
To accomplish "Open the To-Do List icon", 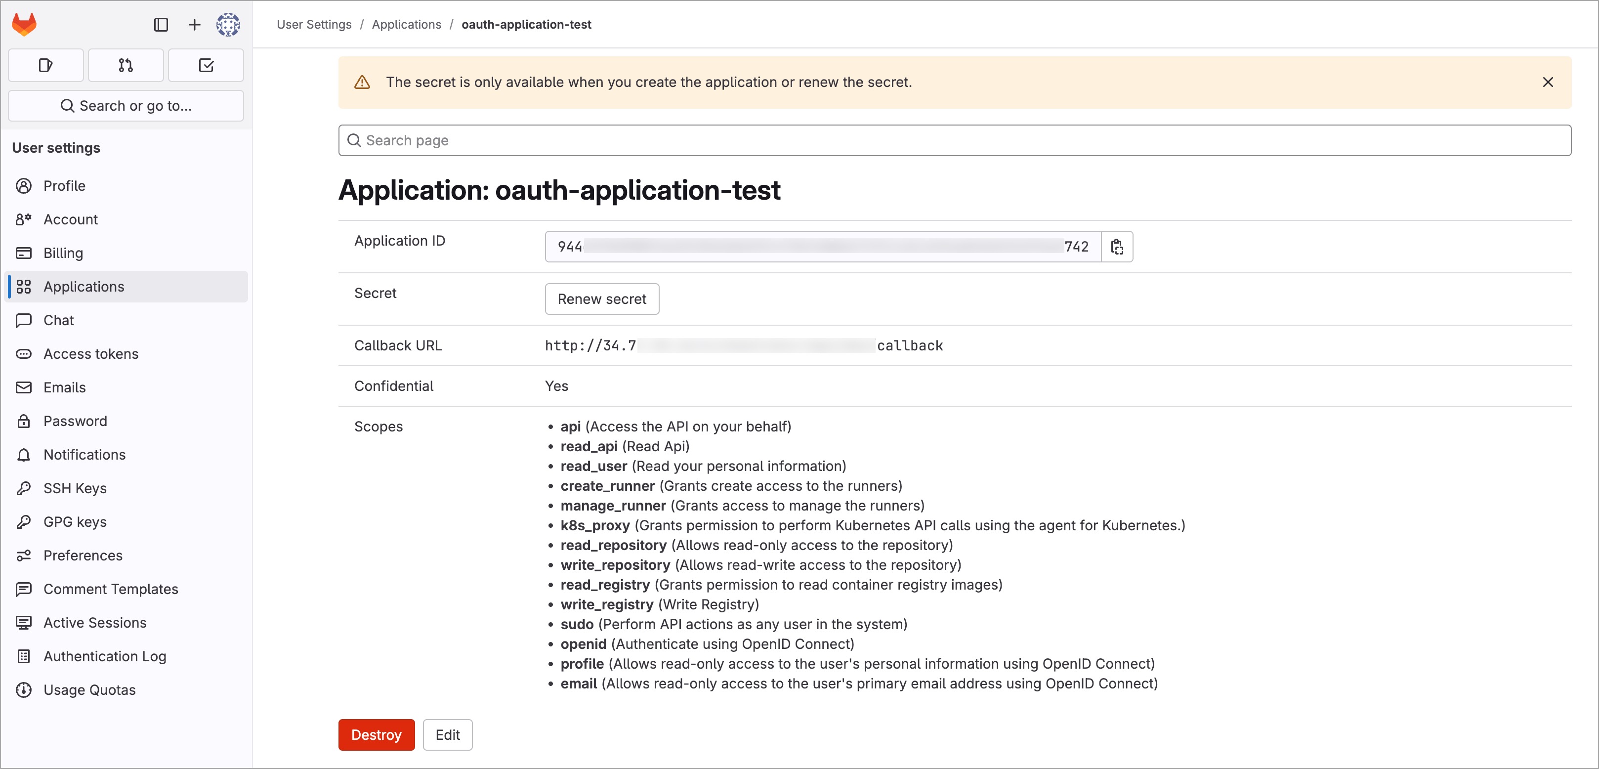I will click(206, 65).
